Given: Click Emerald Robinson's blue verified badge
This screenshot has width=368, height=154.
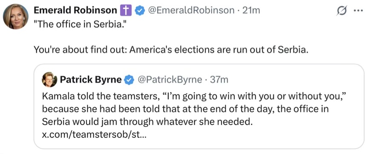Looking at the screenshot, I should tap(140, 11).
